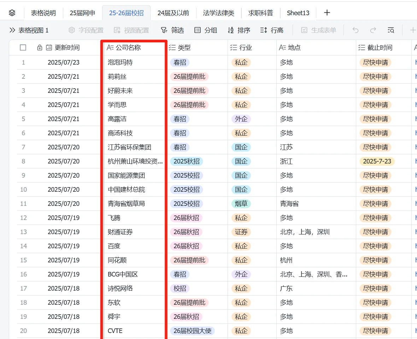Viewport: 417px width, 339px height.
Task: Click 外企 tag in 高露洁 row
Action: pyautogui.click(x=241, y=119)
